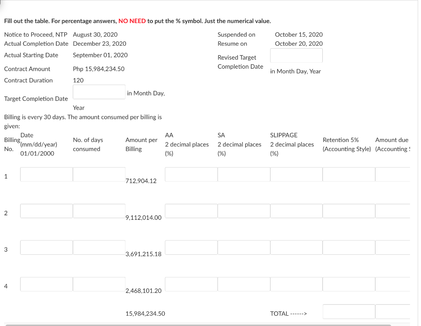
Task: Click the TOTAL Retention 5% field
Action: tap(349, 312)
